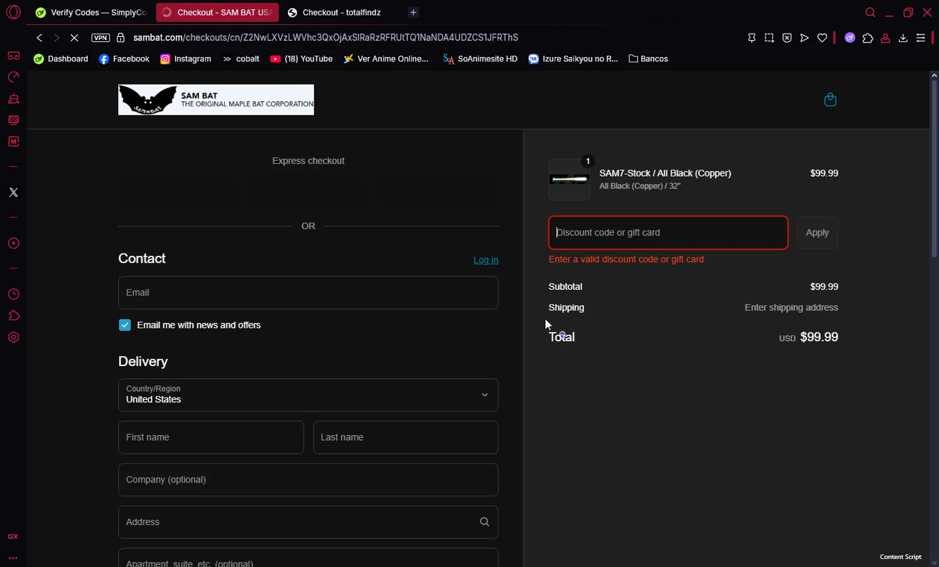939x567 pixels.
Task: Click the Log in link
Action: point(486,260)
